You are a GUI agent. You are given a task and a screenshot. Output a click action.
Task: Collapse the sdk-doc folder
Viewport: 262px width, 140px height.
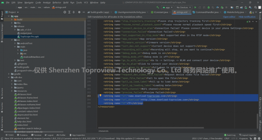click(9, 77)
